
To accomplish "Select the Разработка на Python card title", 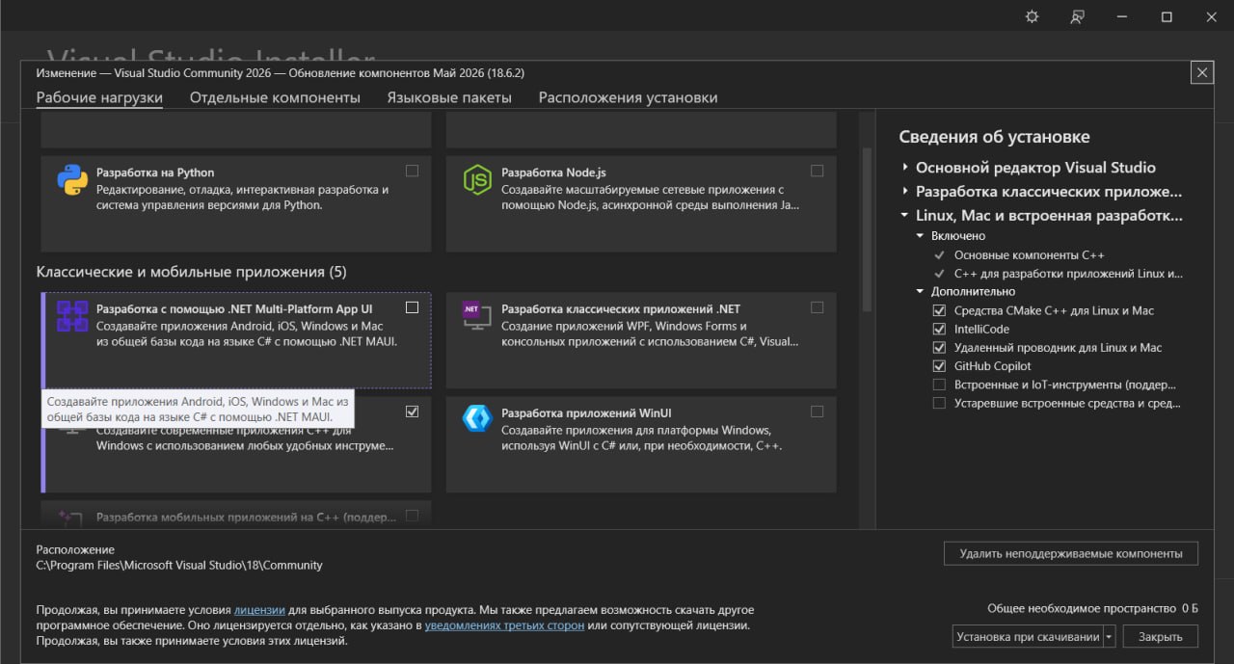I will 155,173.
